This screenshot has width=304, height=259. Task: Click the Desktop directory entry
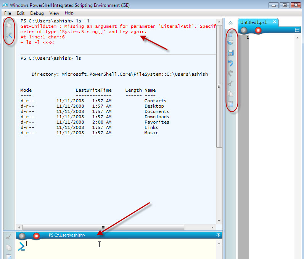click(x=154, y=106)
